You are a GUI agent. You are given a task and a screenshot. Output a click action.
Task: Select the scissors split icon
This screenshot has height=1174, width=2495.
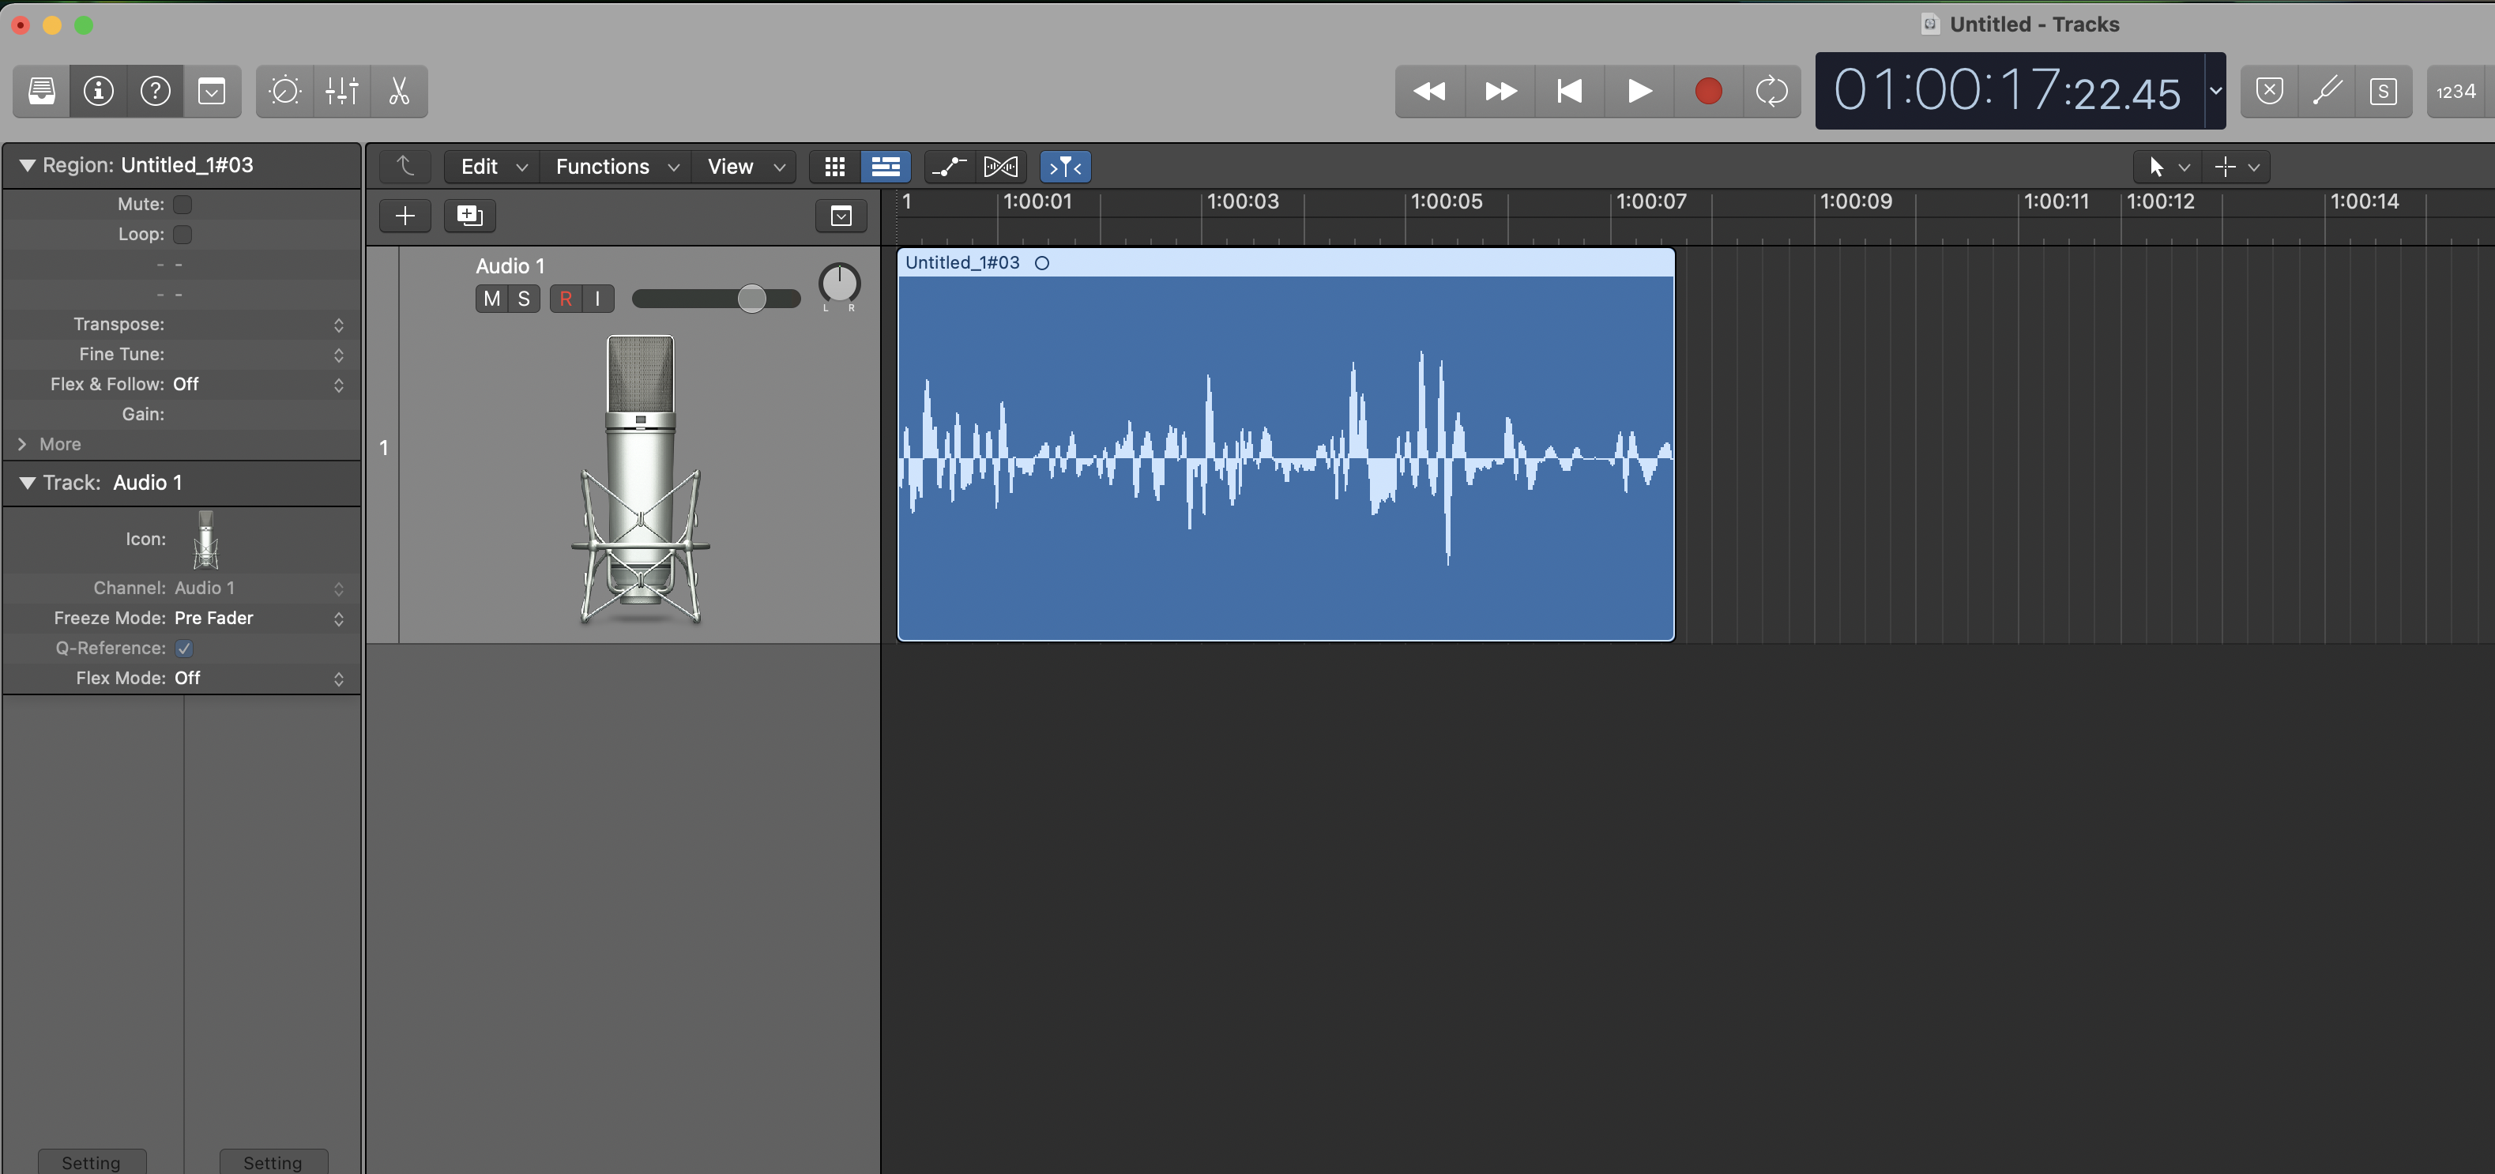(x=399, y=90)
